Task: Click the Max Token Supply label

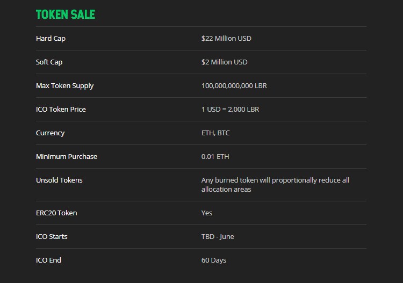Action: click(x=65, y=86)
